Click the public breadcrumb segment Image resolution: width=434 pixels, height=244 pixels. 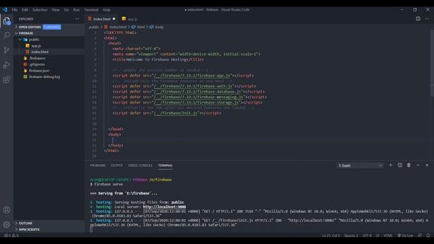click(x=94, y=27)
